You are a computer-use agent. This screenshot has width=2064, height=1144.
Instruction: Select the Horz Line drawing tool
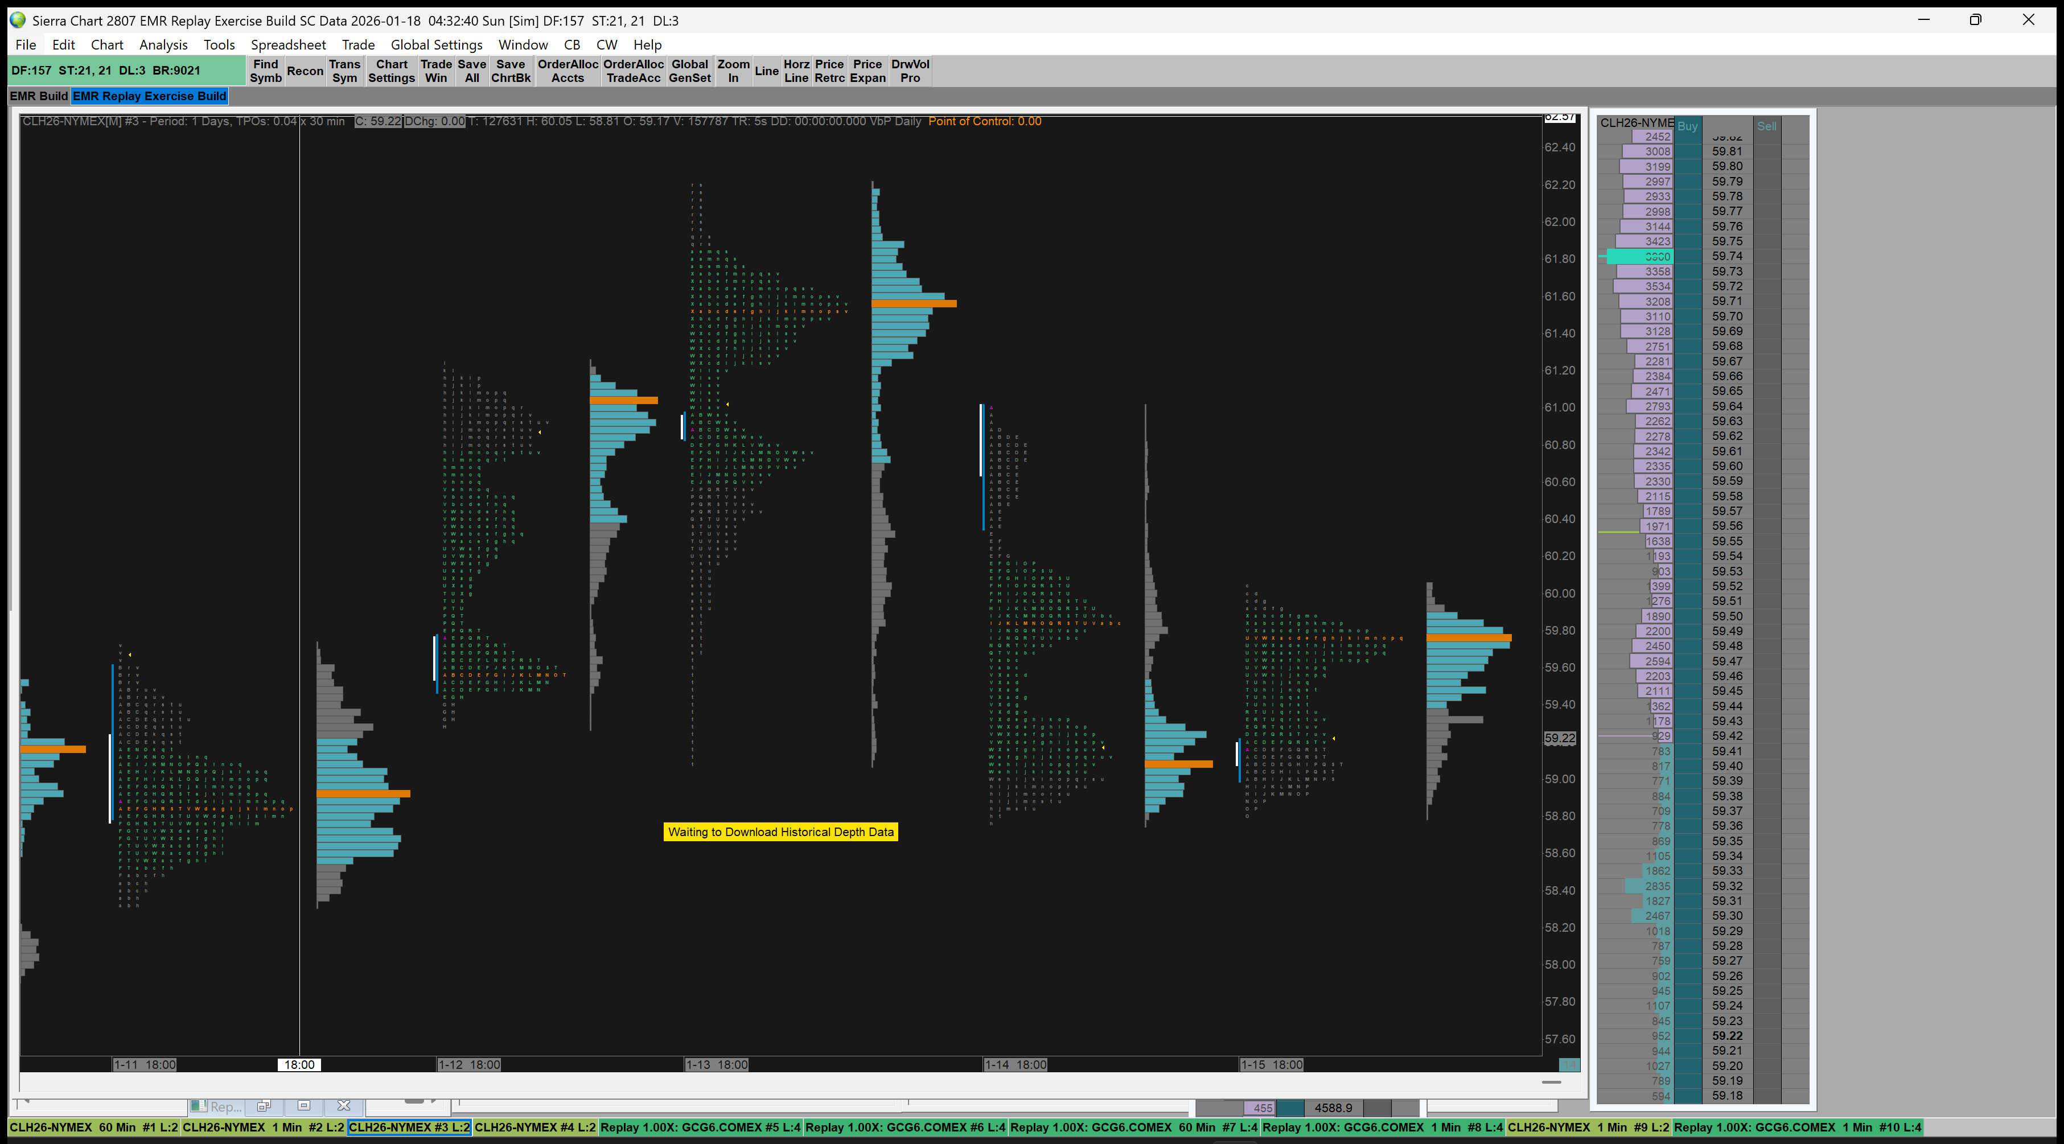pyautogui.click(x=796, y=71)
